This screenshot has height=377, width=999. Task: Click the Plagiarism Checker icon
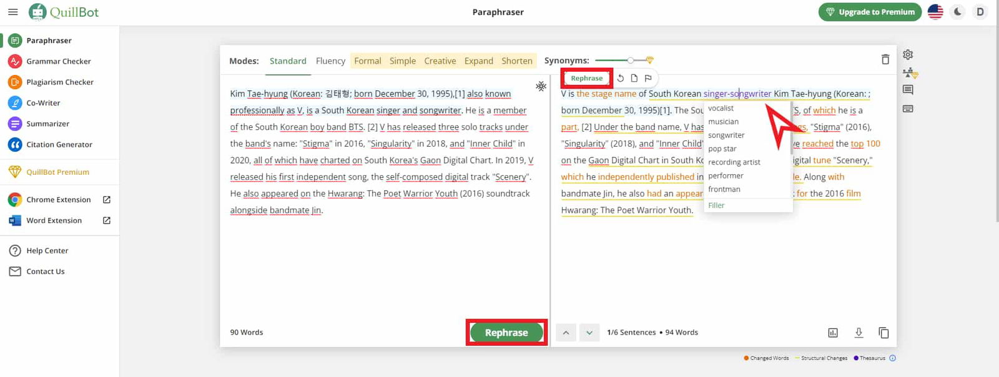coord(15,82)
